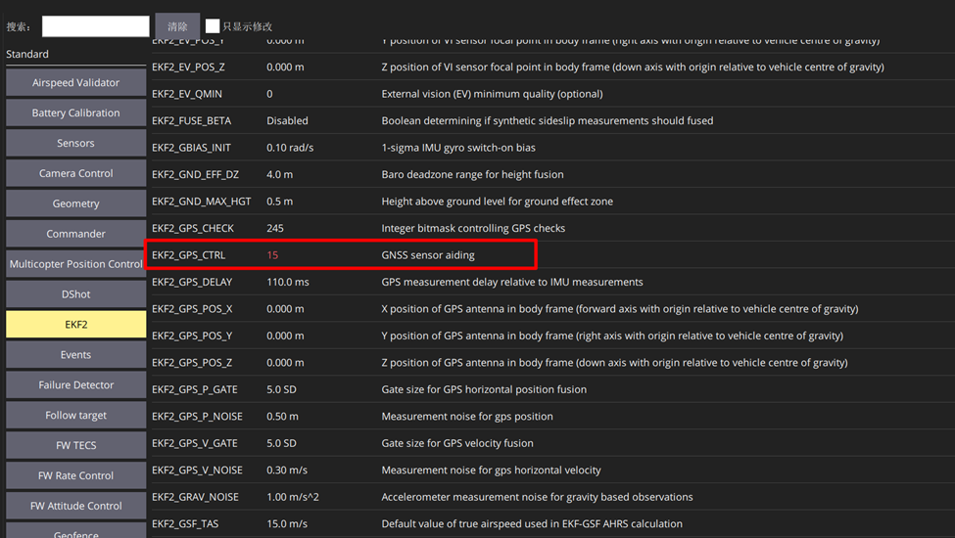Select the EKF2_GPS_CHECK bitmask value 245
This screenshot has height=538, width=955.
pos(275,229)
